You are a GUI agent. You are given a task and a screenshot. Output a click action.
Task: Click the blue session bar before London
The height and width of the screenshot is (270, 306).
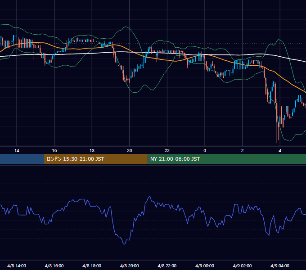tap(22, 159)
